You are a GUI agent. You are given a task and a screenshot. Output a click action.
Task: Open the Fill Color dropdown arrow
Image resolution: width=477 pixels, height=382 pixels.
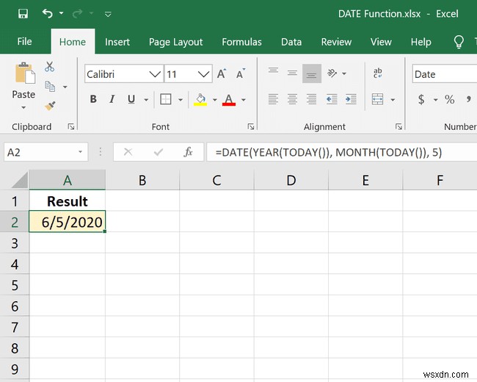tap(214, 100)
